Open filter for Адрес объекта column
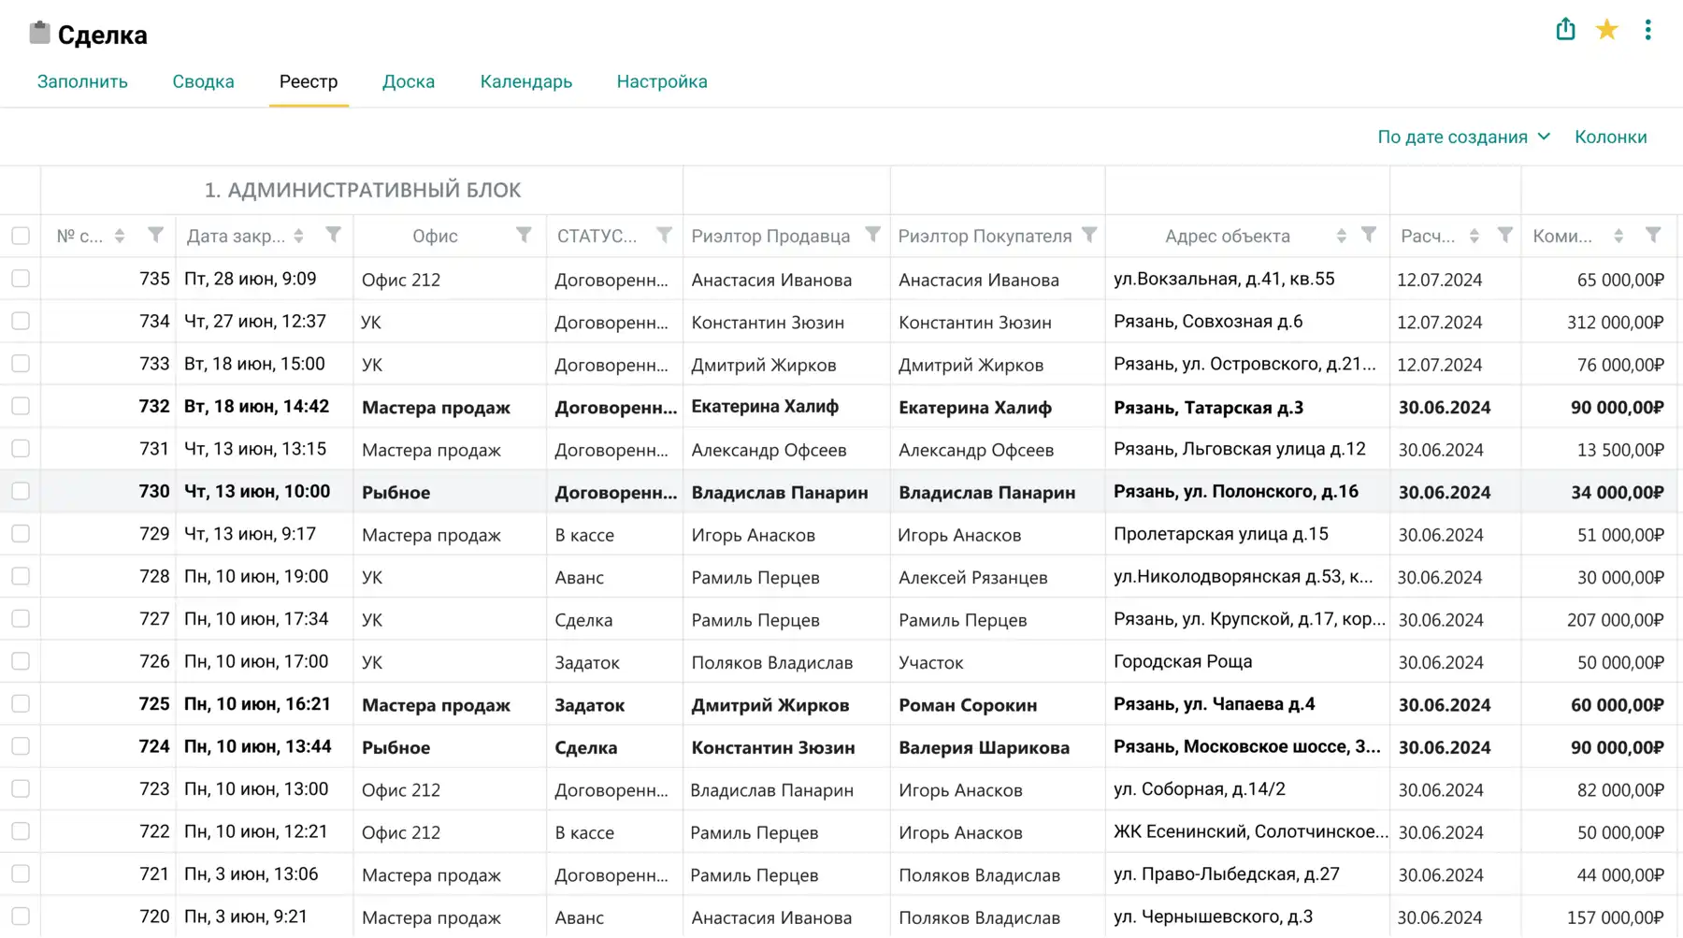 (x=1369, y=235)
